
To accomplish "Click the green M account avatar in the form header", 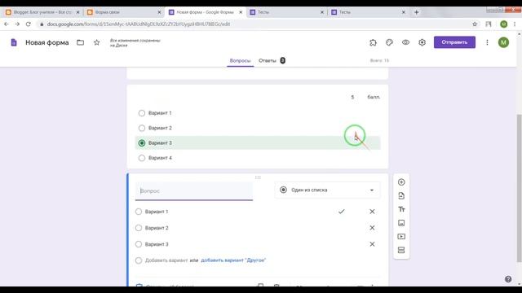I will tap(503, 42).
